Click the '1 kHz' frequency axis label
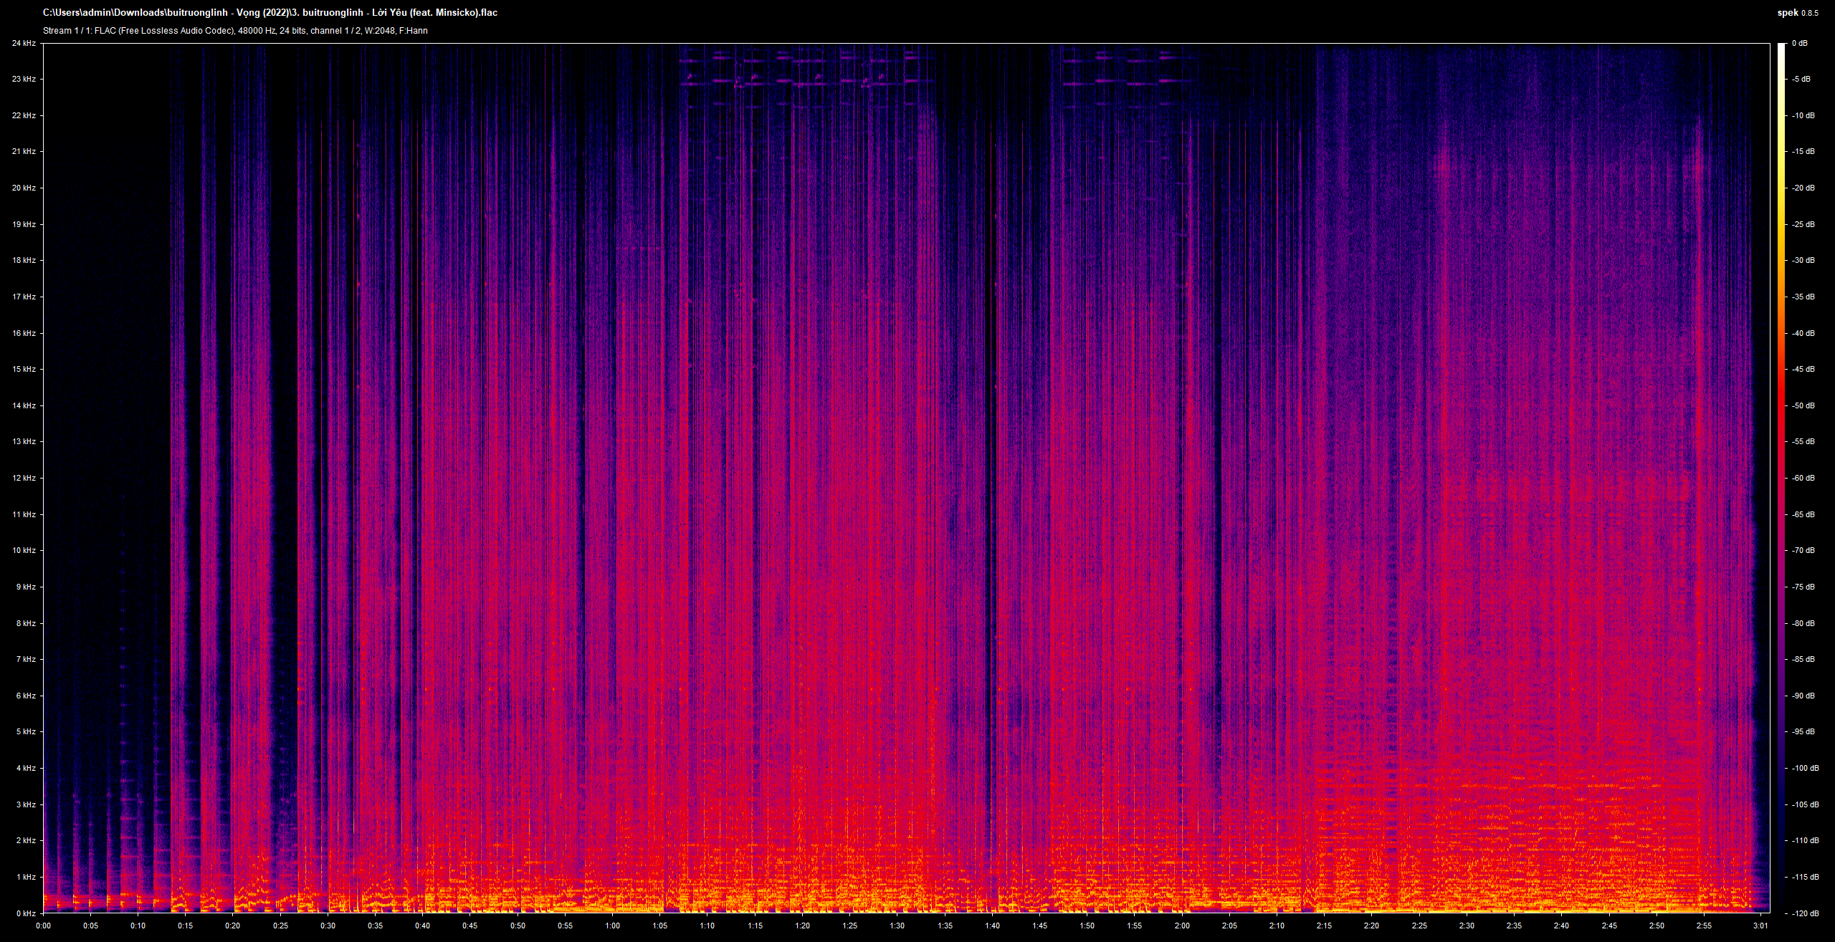 tap(26, 878)
